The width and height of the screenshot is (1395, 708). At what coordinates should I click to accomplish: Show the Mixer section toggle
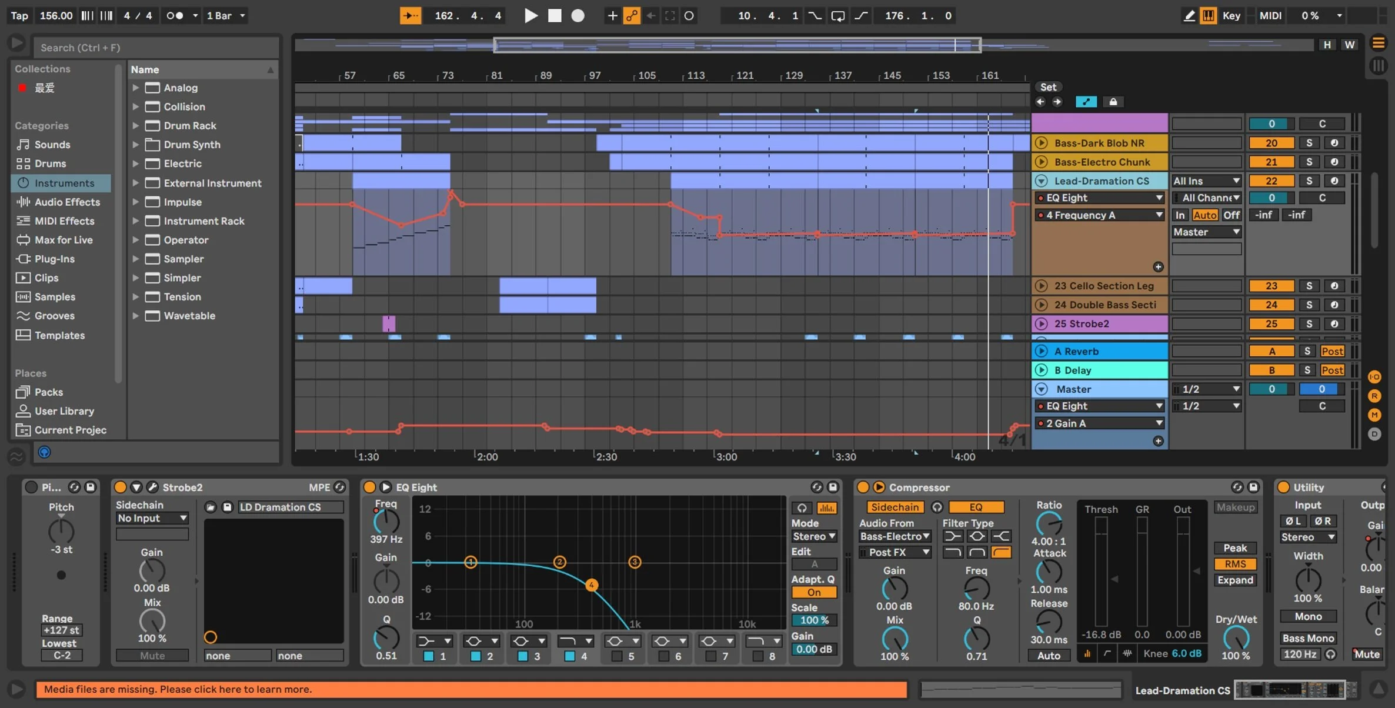point(1374,415)
